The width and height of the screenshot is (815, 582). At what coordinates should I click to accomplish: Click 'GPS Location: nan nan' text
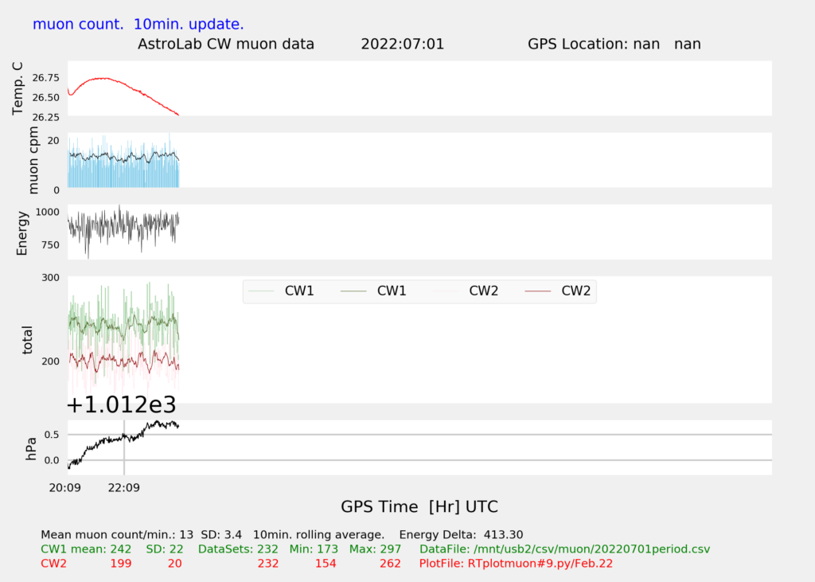tap(614, 45)
